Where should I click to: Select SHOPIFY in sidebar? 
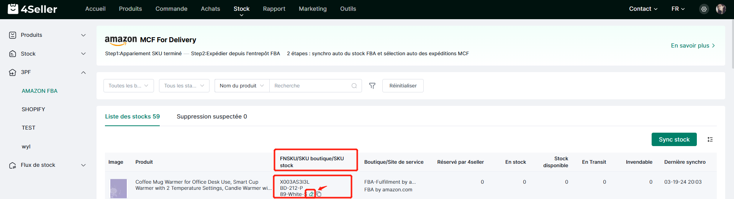pyautogui.click(x=33, y=109)
